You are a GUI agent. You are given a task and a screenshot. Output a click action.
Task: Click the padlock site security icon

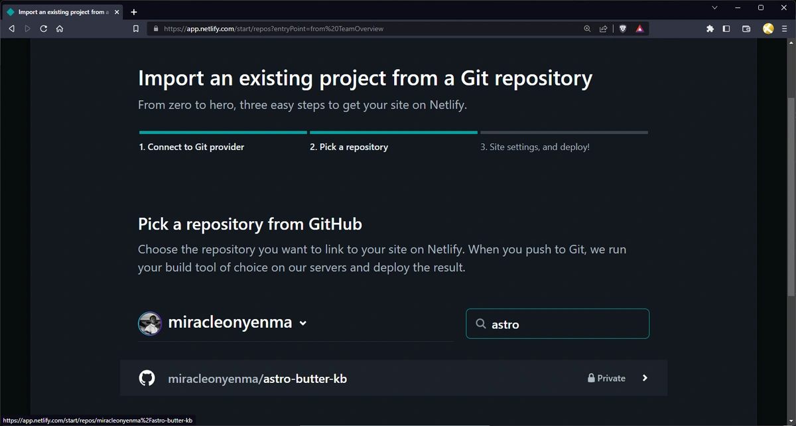click(157, 29)
